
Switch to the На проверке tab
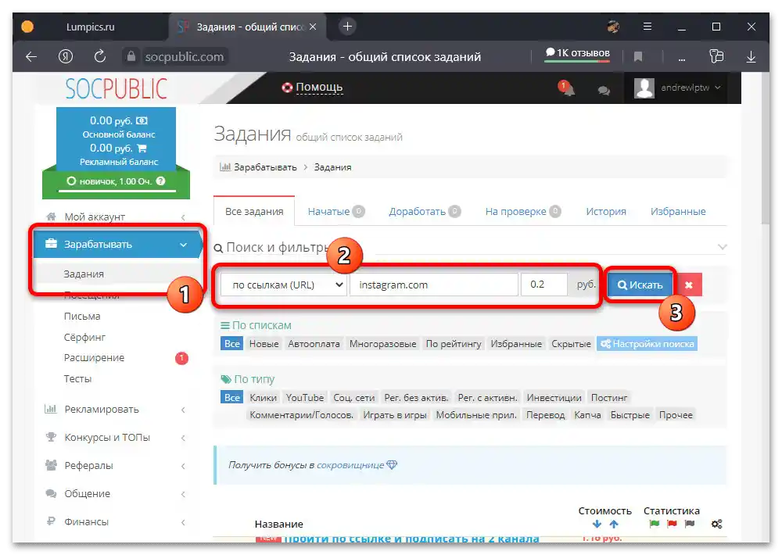tap(522, 211)
